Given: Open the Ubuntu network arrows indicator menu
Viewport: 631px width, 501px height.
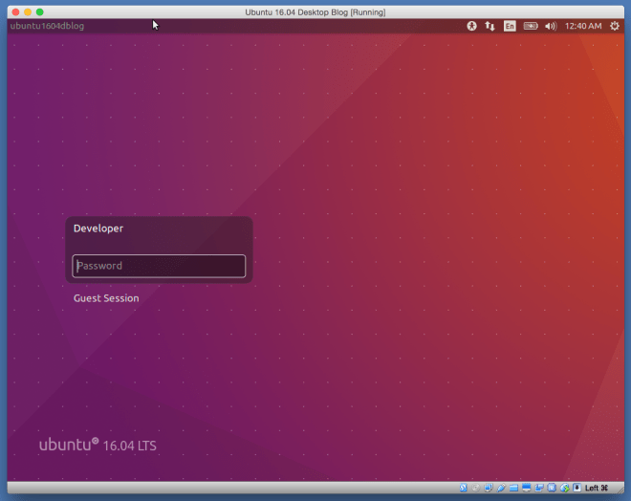Looking at the screenshot, I should (x=490, y=26).
